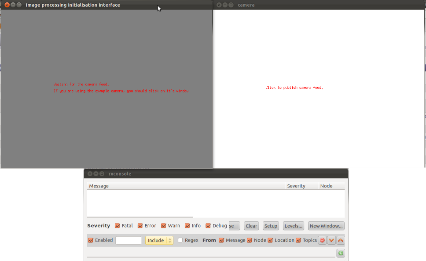The width and height of the screenshot is (426, 261).
Task: Disable the Debug severity checkbox
Action: click(x=208, y=226)
